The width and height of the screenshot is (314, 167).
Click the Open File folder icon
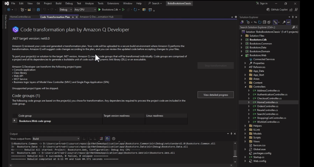pos(29,10)
